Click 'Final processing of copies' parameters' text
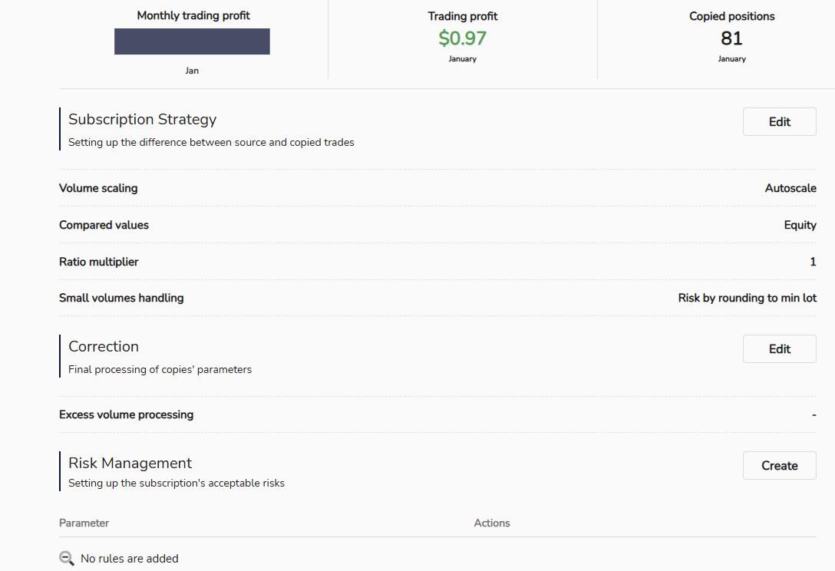The height and width of the screenshot is (571, 835). (x=160, y=370)
